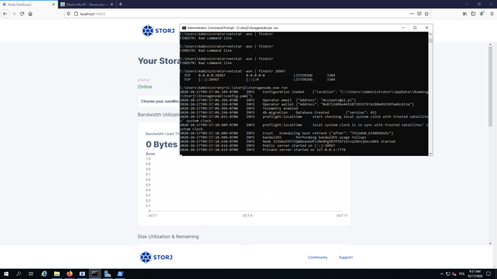Click the Storj logo in page header
The width and height of the screenshot is (497, 279).
(158, 31)
